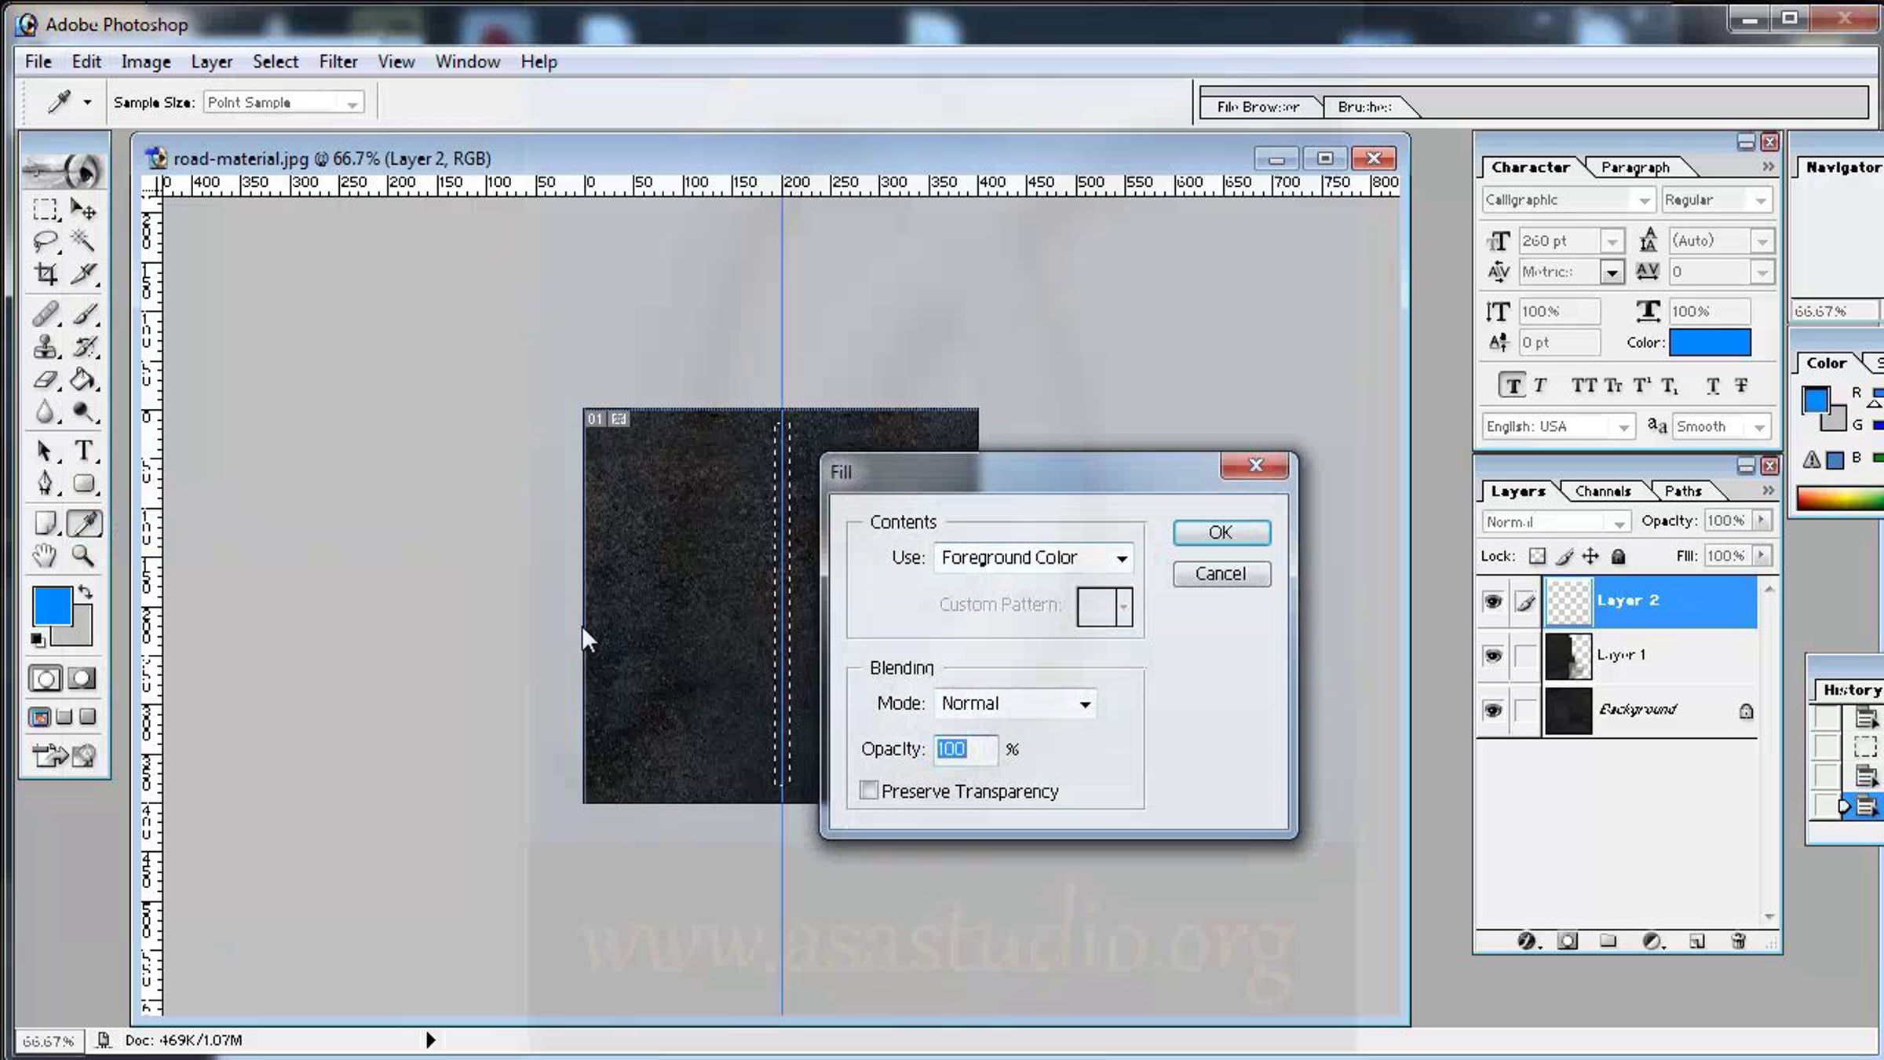Click the Character panel blue color swatch
The width and height of the screenshot is (1884, 1060).
coord(1710,342)
